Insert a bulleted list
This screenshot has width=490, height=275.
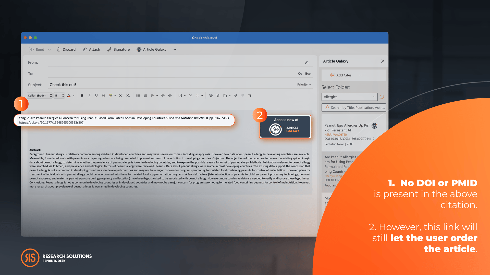[138, 95]
